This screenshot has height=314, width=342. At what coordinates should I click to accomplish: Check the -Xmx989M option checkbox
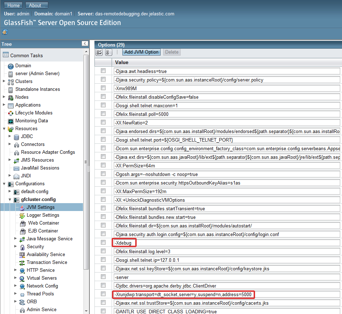(x=103, y=88)
